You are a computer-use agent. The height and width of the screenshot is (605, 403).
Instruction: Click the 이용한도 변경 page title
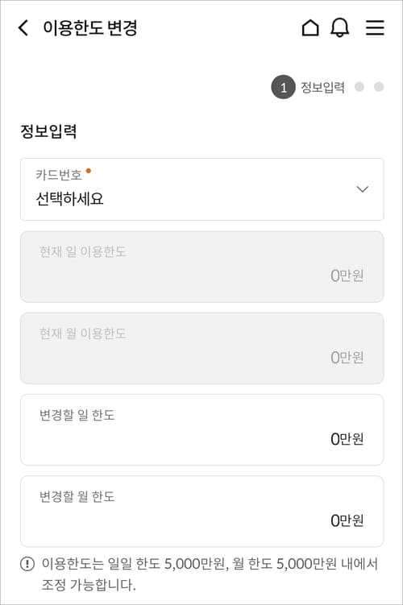pos(90,27)
